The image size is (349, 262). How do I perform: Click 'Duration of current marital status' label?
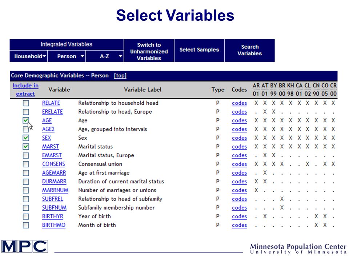click(121, 182)
